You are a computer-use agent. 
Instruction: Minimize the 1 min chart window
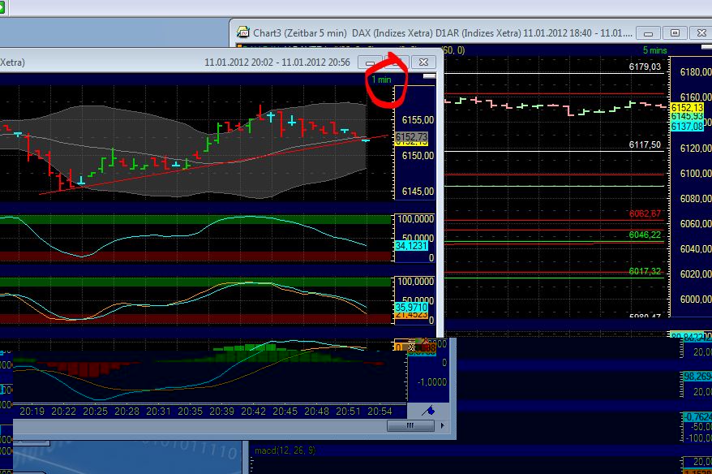[371, 62]
